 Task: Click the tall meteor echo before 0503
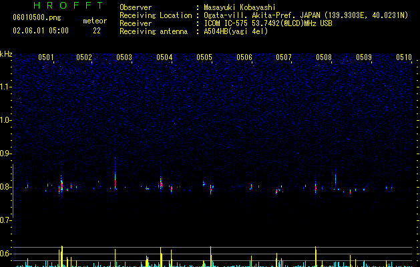coord(115,174)
